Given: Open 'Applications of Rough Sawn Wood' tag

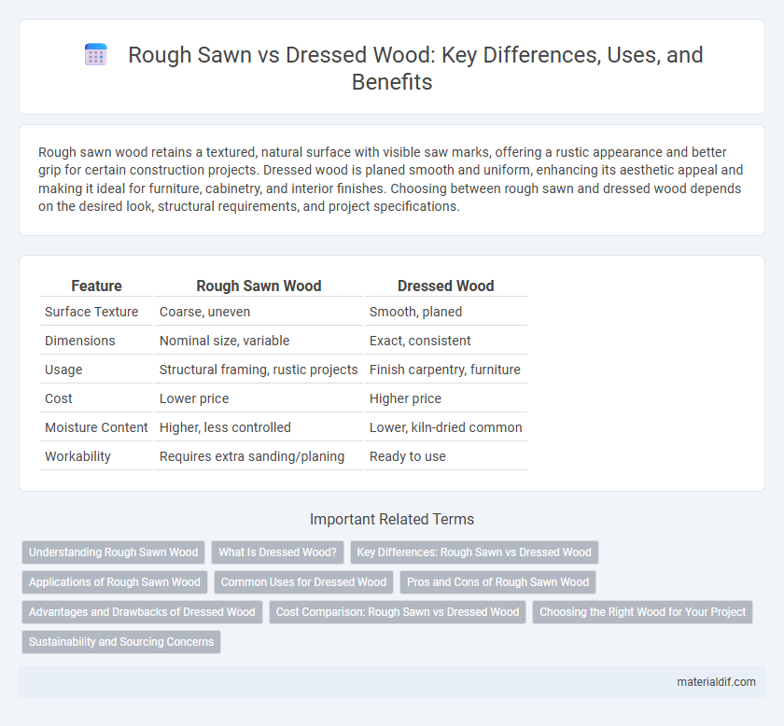Looking at the screenshot, I should click(x=115, y=582).
